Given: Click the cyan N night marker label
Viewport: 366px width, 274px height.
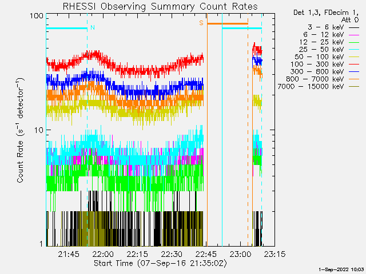Looking at the screenshot, I should 93,27.
